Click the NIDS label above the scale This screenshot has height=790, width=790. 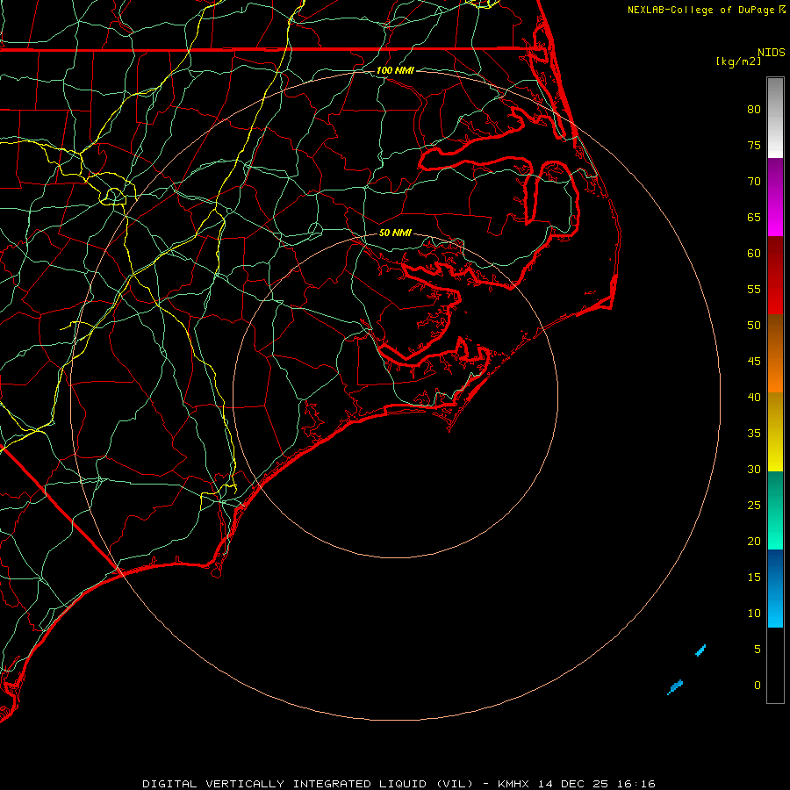(772, 52)
